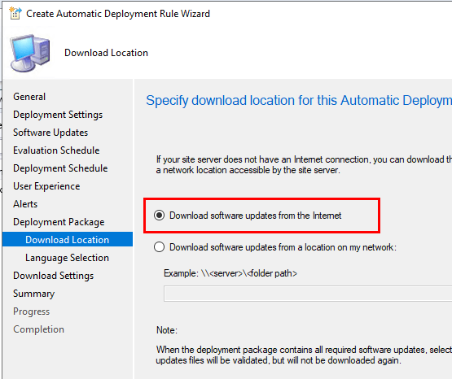Go to the Alerts page
Screen dimensions: 452x379
[x=25, y=204]
